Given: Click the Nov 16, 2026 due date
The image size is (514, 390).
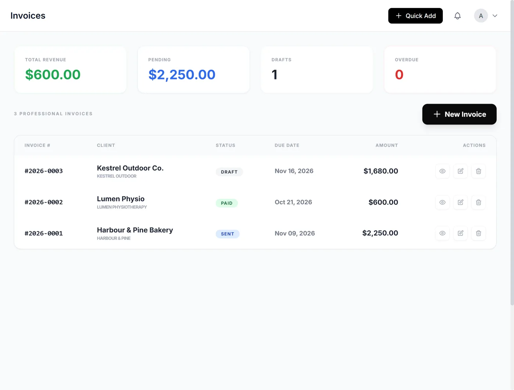Looking at the screenshot, I should pyautogui.click(x=294, y=171).
